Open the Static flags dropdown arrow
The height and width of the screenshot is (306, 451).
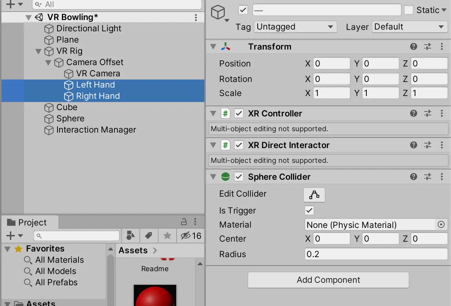pyautogui.click(x=444, y=10)
